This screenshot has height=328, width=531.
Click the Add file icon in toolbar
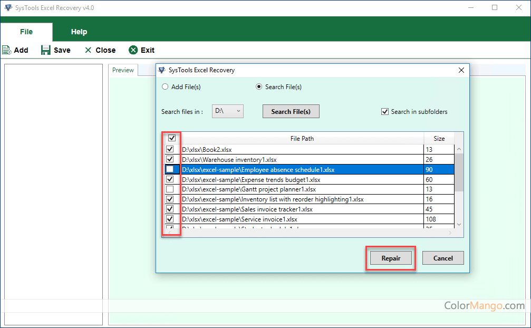tap(6, 50)
